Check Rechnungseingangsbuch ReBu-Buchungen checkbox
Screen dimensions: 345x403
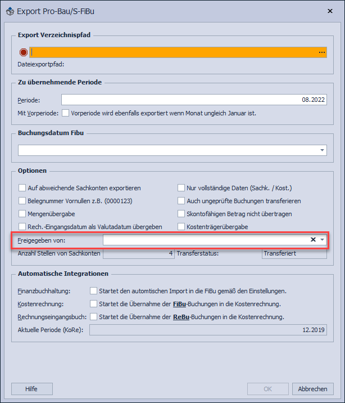(93, 317)
